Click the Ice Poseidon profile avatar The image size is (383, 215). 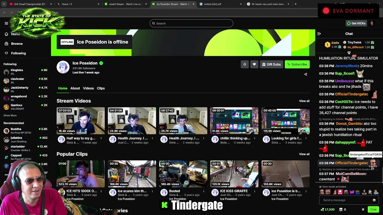point(63,67)
